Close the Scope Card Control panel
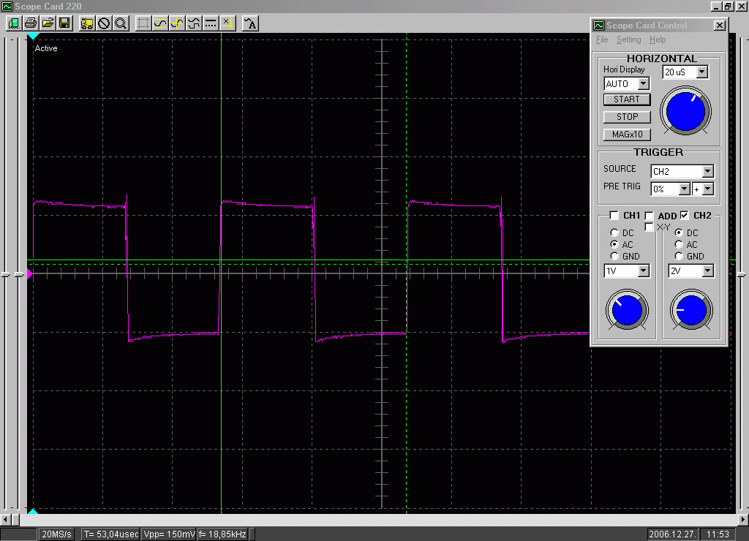749x541 pixels. (x=720, y=26)
